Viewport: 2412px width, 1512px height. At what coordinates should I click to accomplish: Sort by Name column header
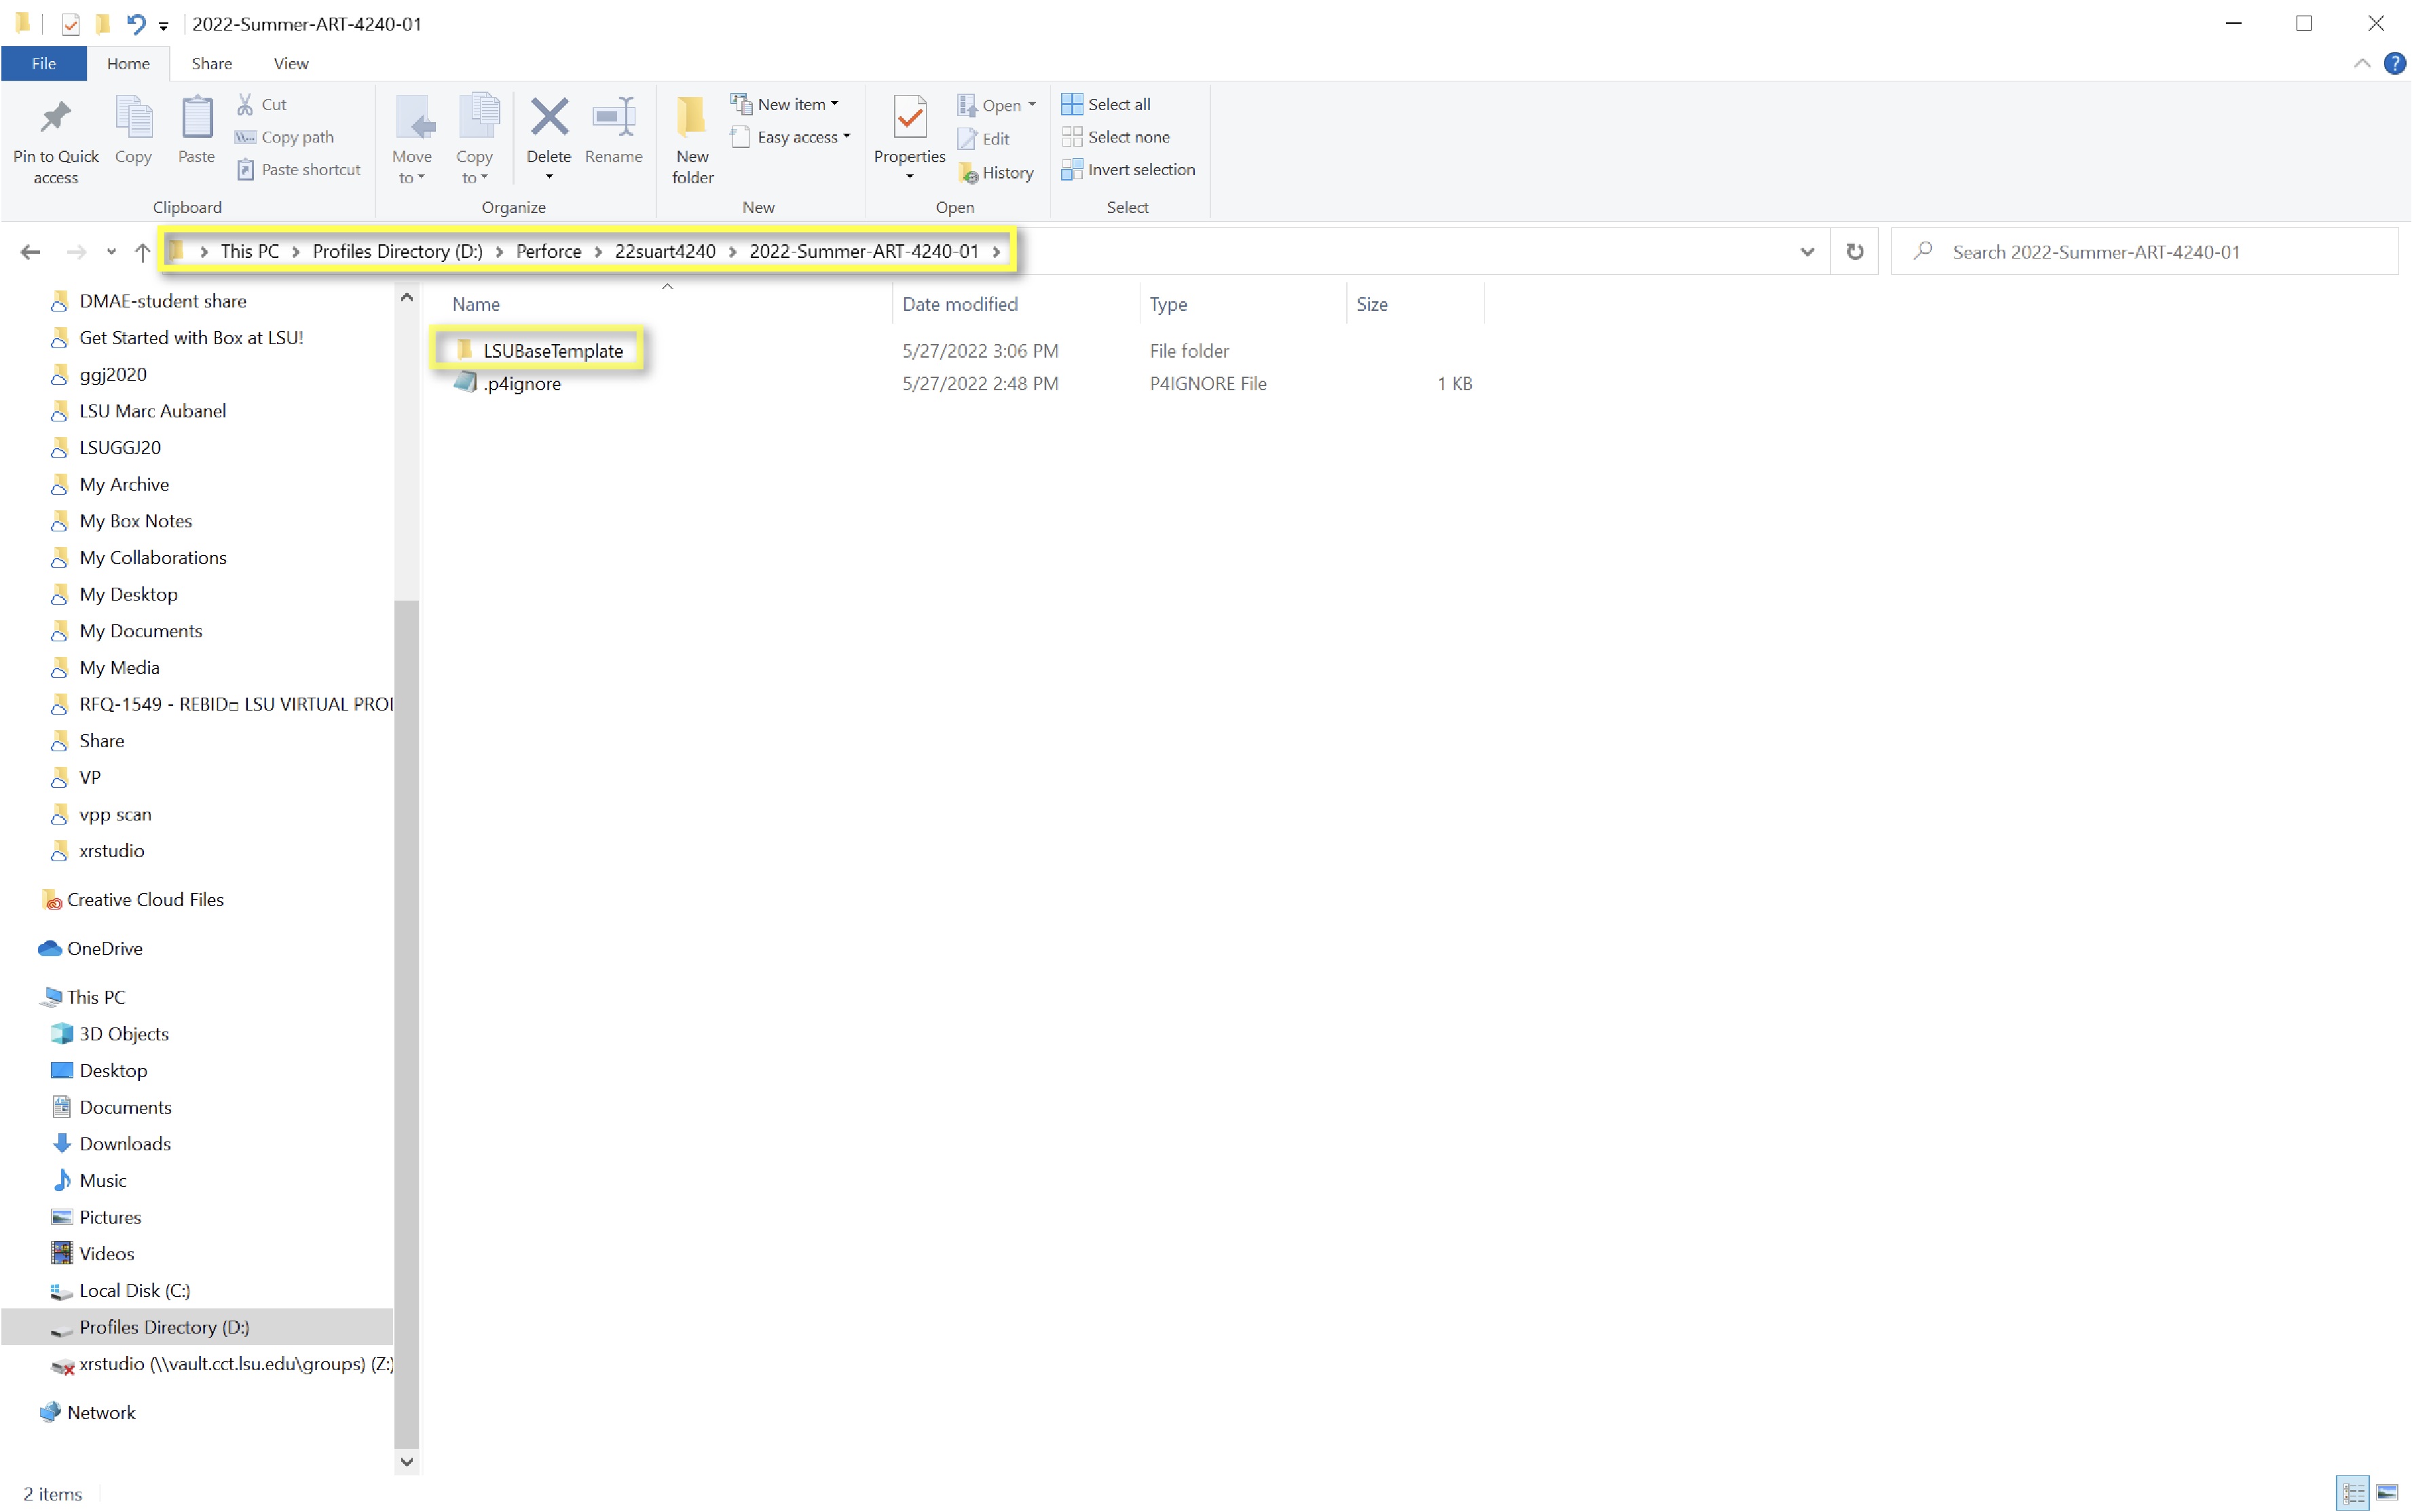(476, 304)
